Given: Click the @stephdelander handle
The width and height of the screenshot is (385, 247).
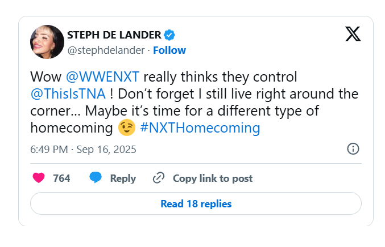Looking at the screenshot, I should pos(105,50).
